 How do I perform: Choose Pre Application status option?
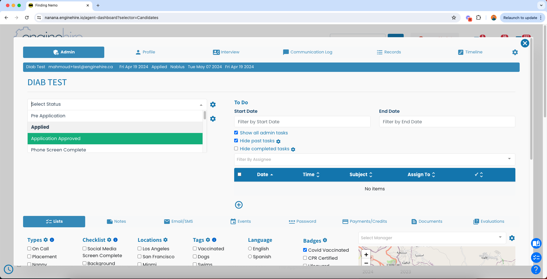click(115, 116)
